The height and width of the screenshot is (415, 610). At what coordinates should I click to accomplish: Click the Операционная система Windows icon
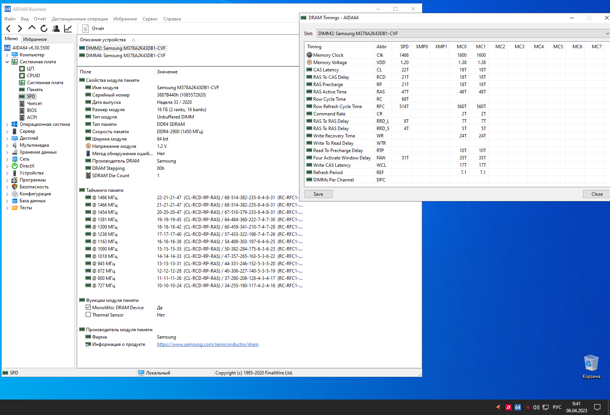point(15,124)
